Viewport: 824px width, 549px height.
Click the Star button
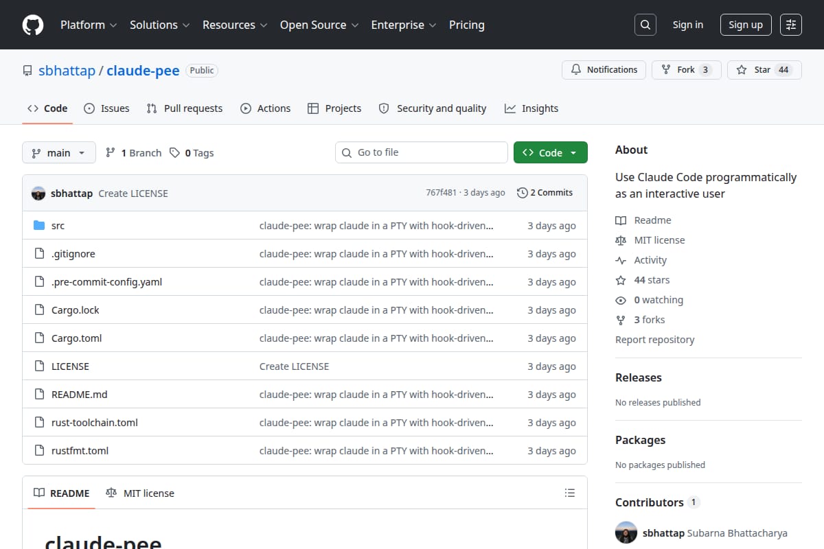click(x=764, y=70)
